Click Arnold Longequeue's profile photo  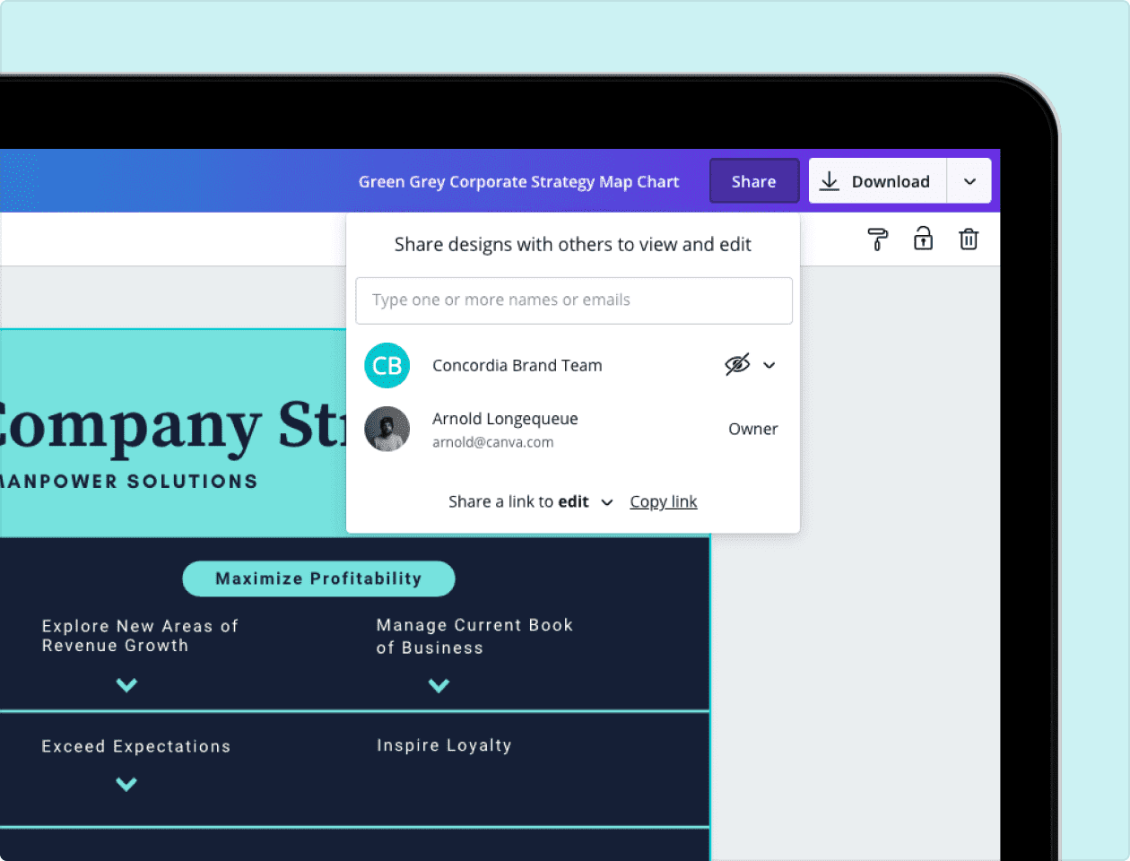[387, 430]
